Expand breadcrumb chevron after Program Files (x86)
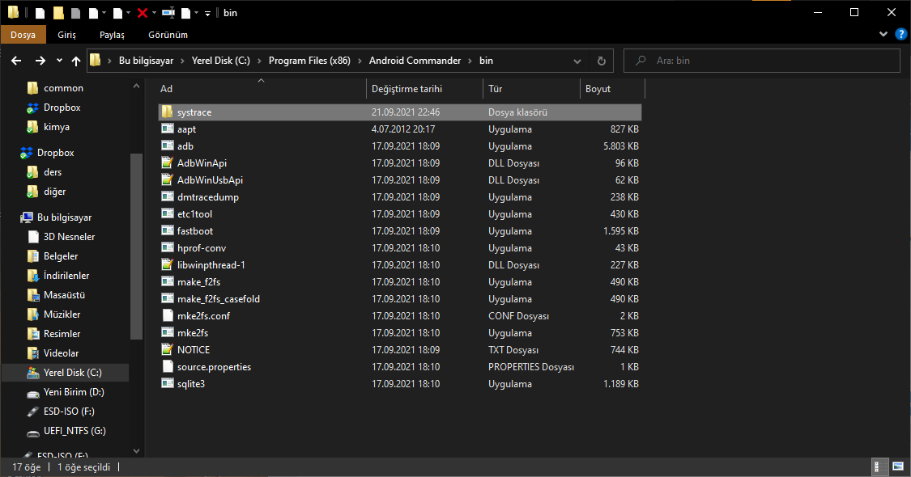 click(360, 61)
